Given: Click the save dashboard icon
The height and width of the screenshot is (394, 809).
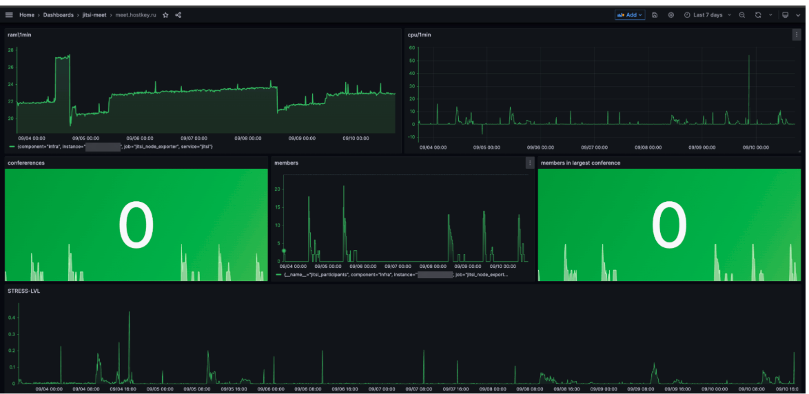Looking at the screenshot, I should click(655, 15).
